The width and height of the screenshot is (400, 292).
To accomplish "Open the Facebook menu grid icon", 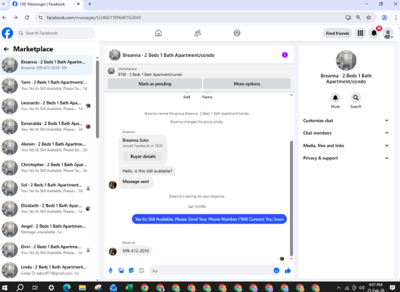I will (x=360, y=33).
